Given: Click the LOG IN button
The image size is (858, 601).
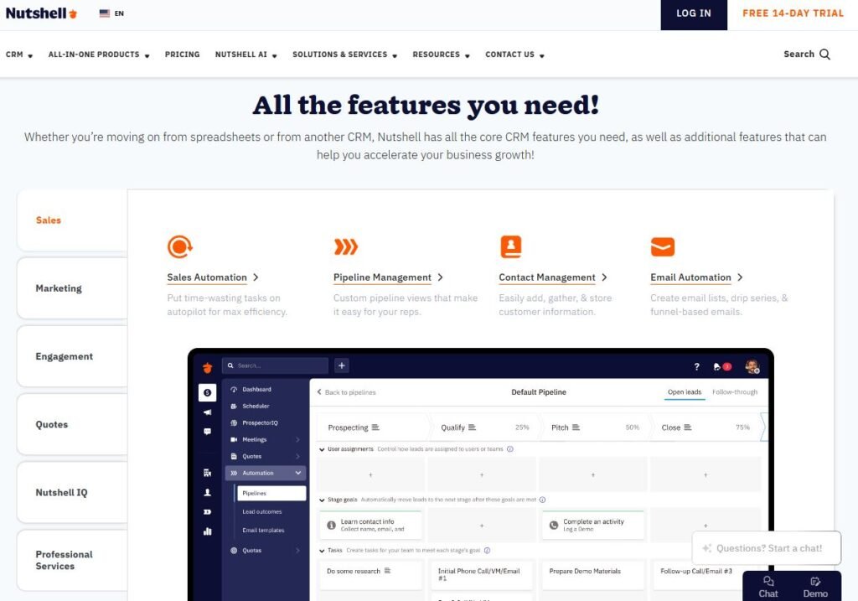Looking at the screenshot, I should point(693,13).
